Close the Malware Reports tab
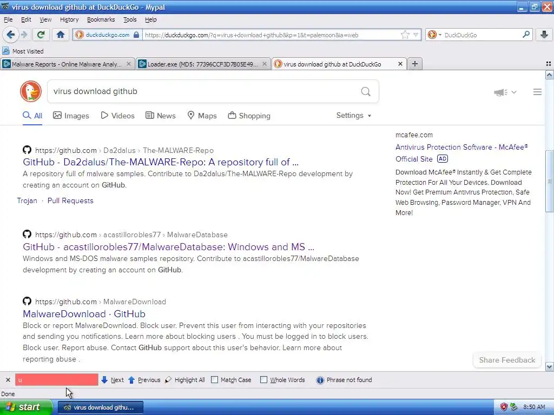This screenshot has width=554, height=415. pyautogui.click(x=129, y=64)
